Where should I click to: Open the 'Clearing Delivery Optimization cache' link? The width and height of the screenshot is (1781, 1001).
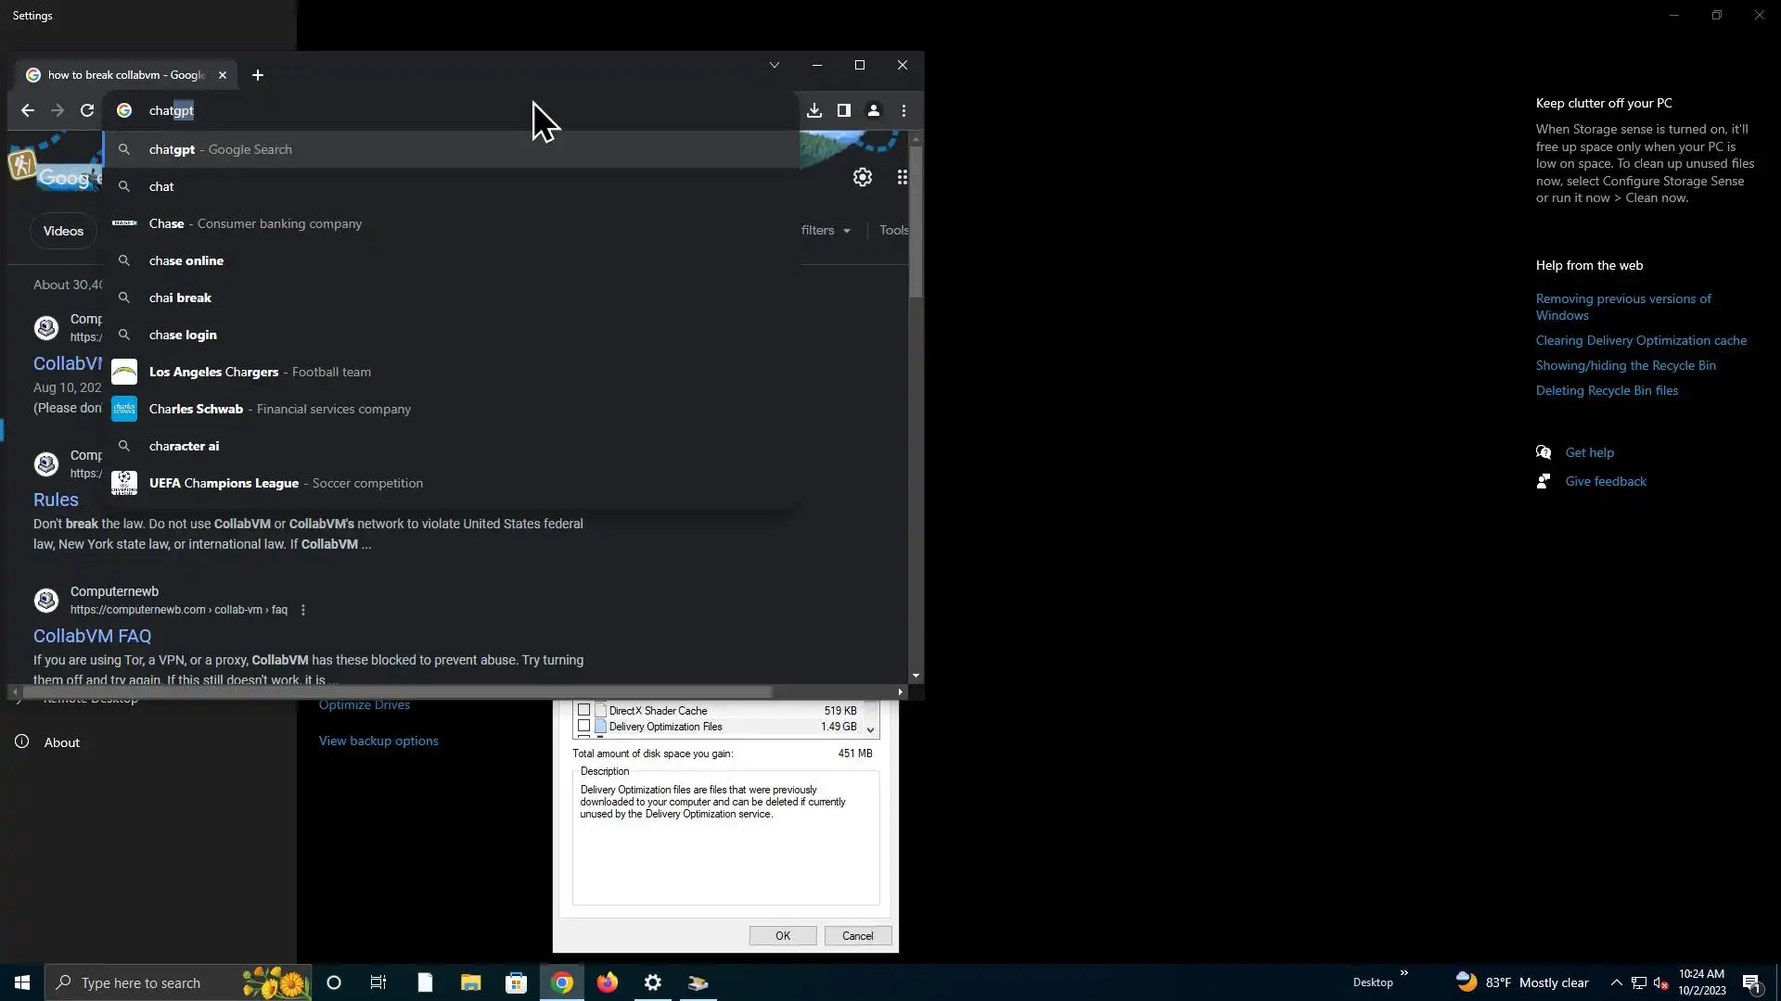(1640, 340)
